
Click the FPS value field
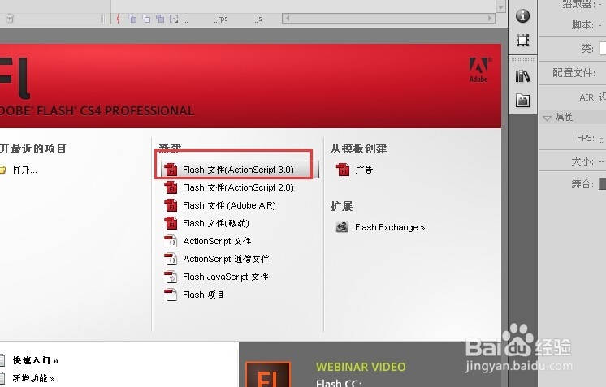602,139
